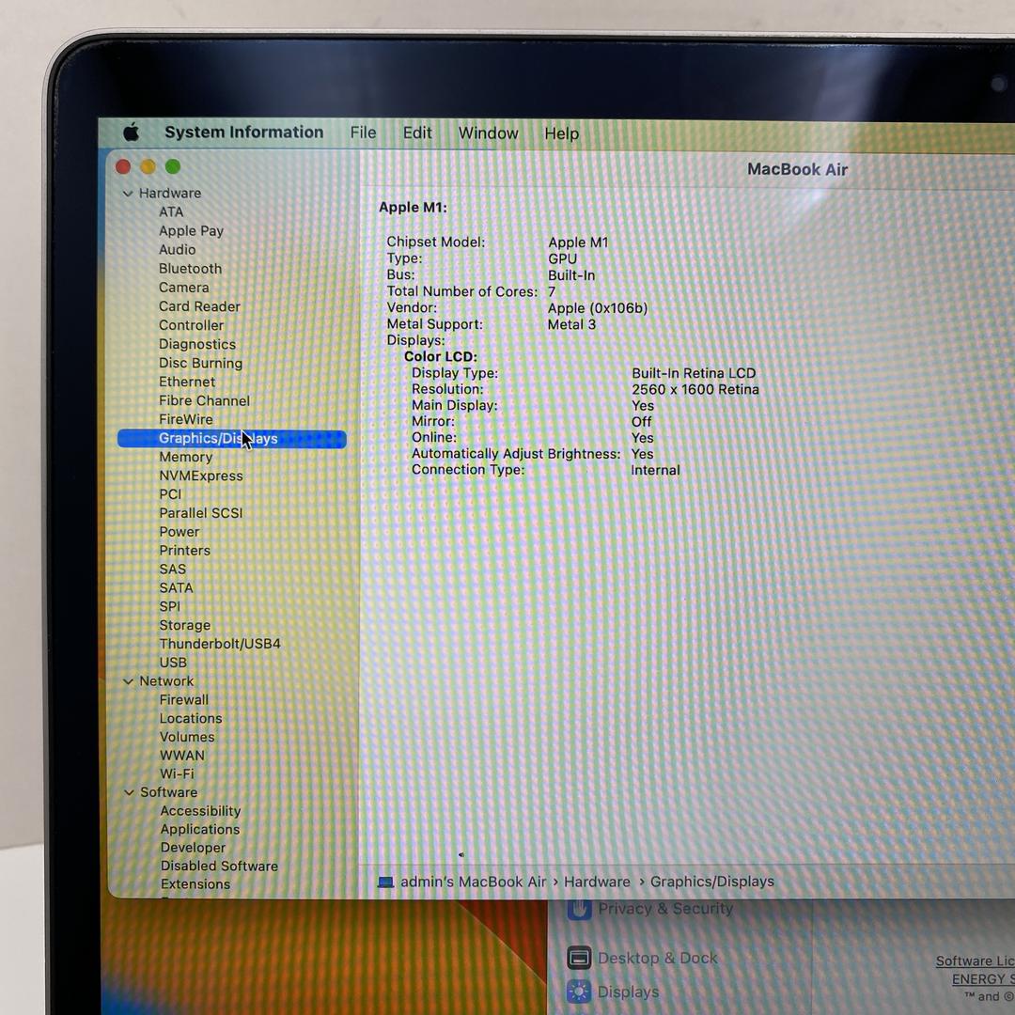Click the Software License link
This screenshot has width=1015, height=1015.
975,960
